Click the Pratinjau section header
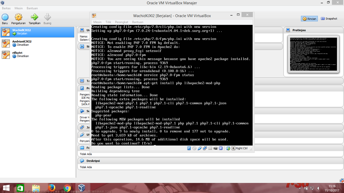Viewport: 344px width, 193px height. coord(314,30)
